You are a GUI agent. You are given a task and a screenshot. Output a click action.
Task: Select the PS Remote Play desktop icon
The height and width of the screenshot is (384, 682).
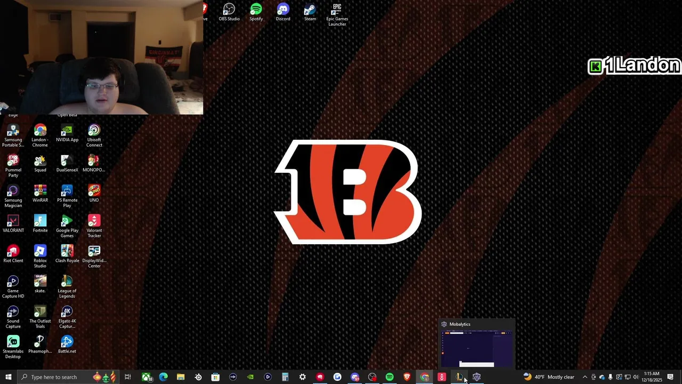coord(67,197)
